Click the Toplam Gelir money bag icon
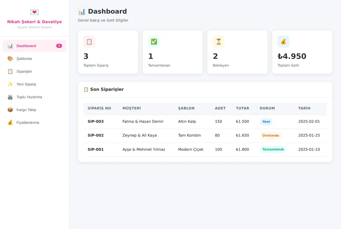 click(284, 42)
